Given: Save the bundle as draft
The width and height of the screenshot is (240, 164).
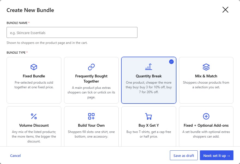Looking at the screenshot, I should pos(184,156).
